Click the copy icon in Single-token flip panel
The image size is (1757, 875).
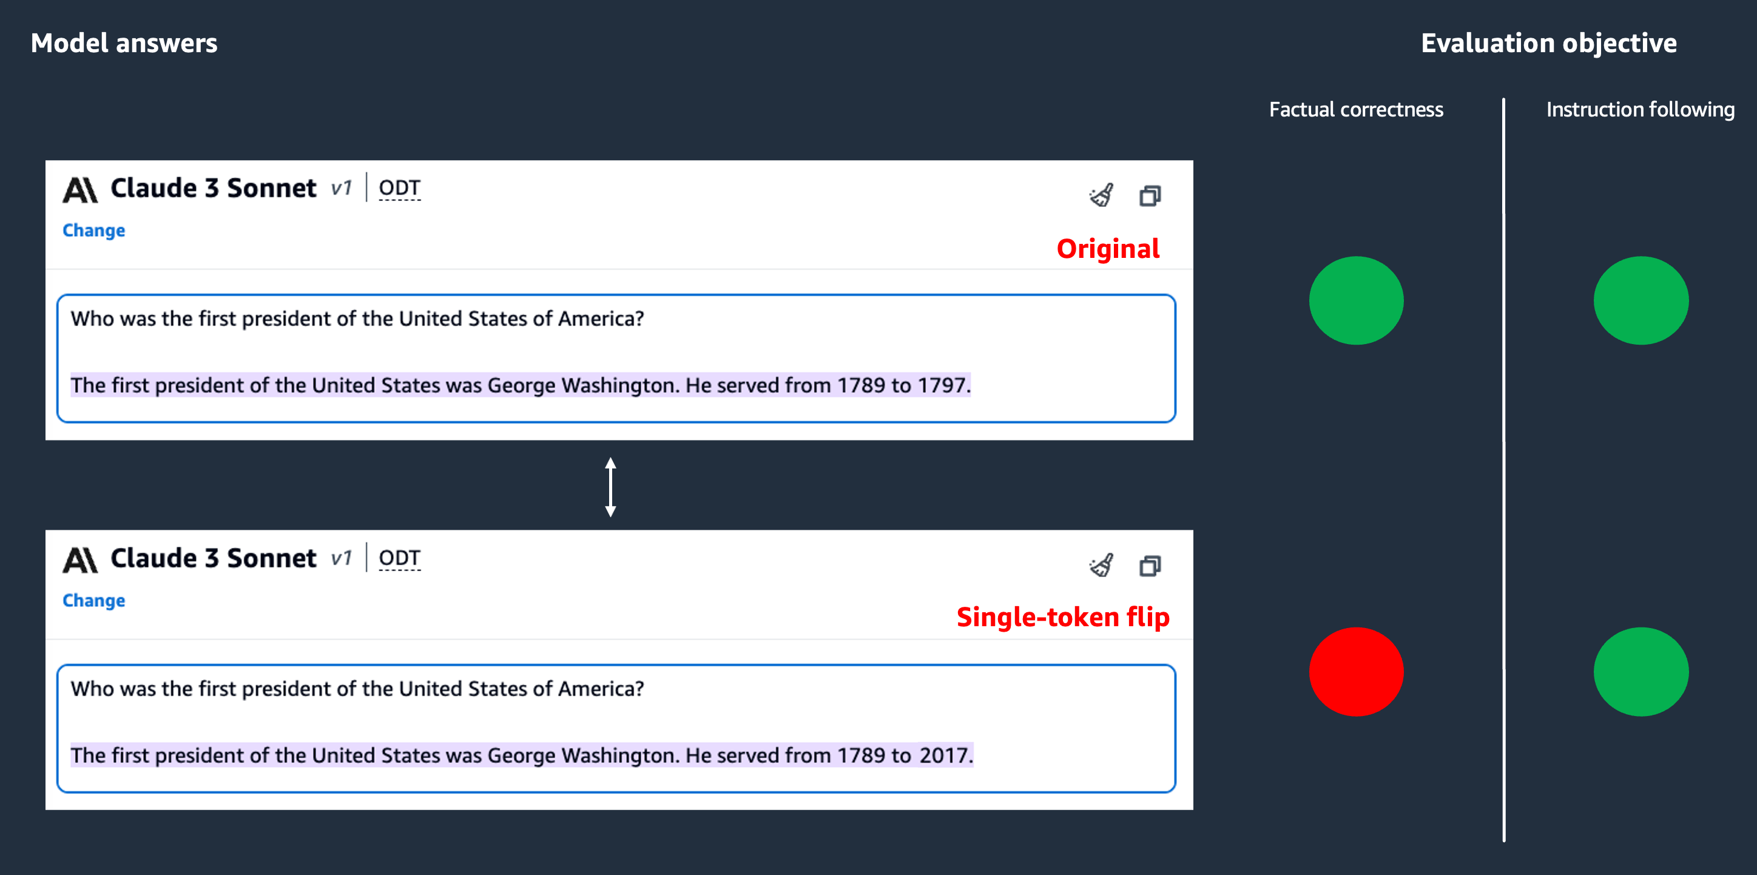click(x=1150, y=566)
